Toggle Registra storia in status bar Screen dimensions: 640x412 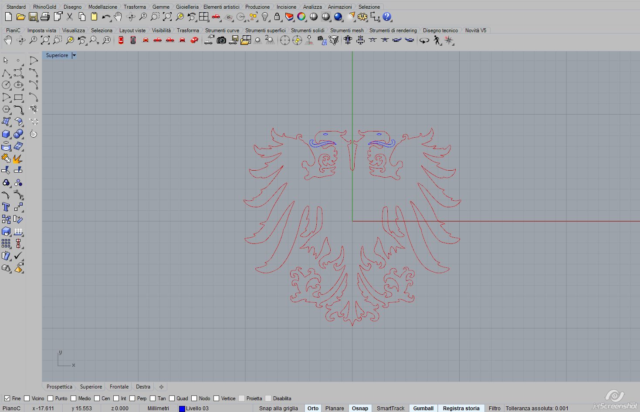tap(461, 409)
